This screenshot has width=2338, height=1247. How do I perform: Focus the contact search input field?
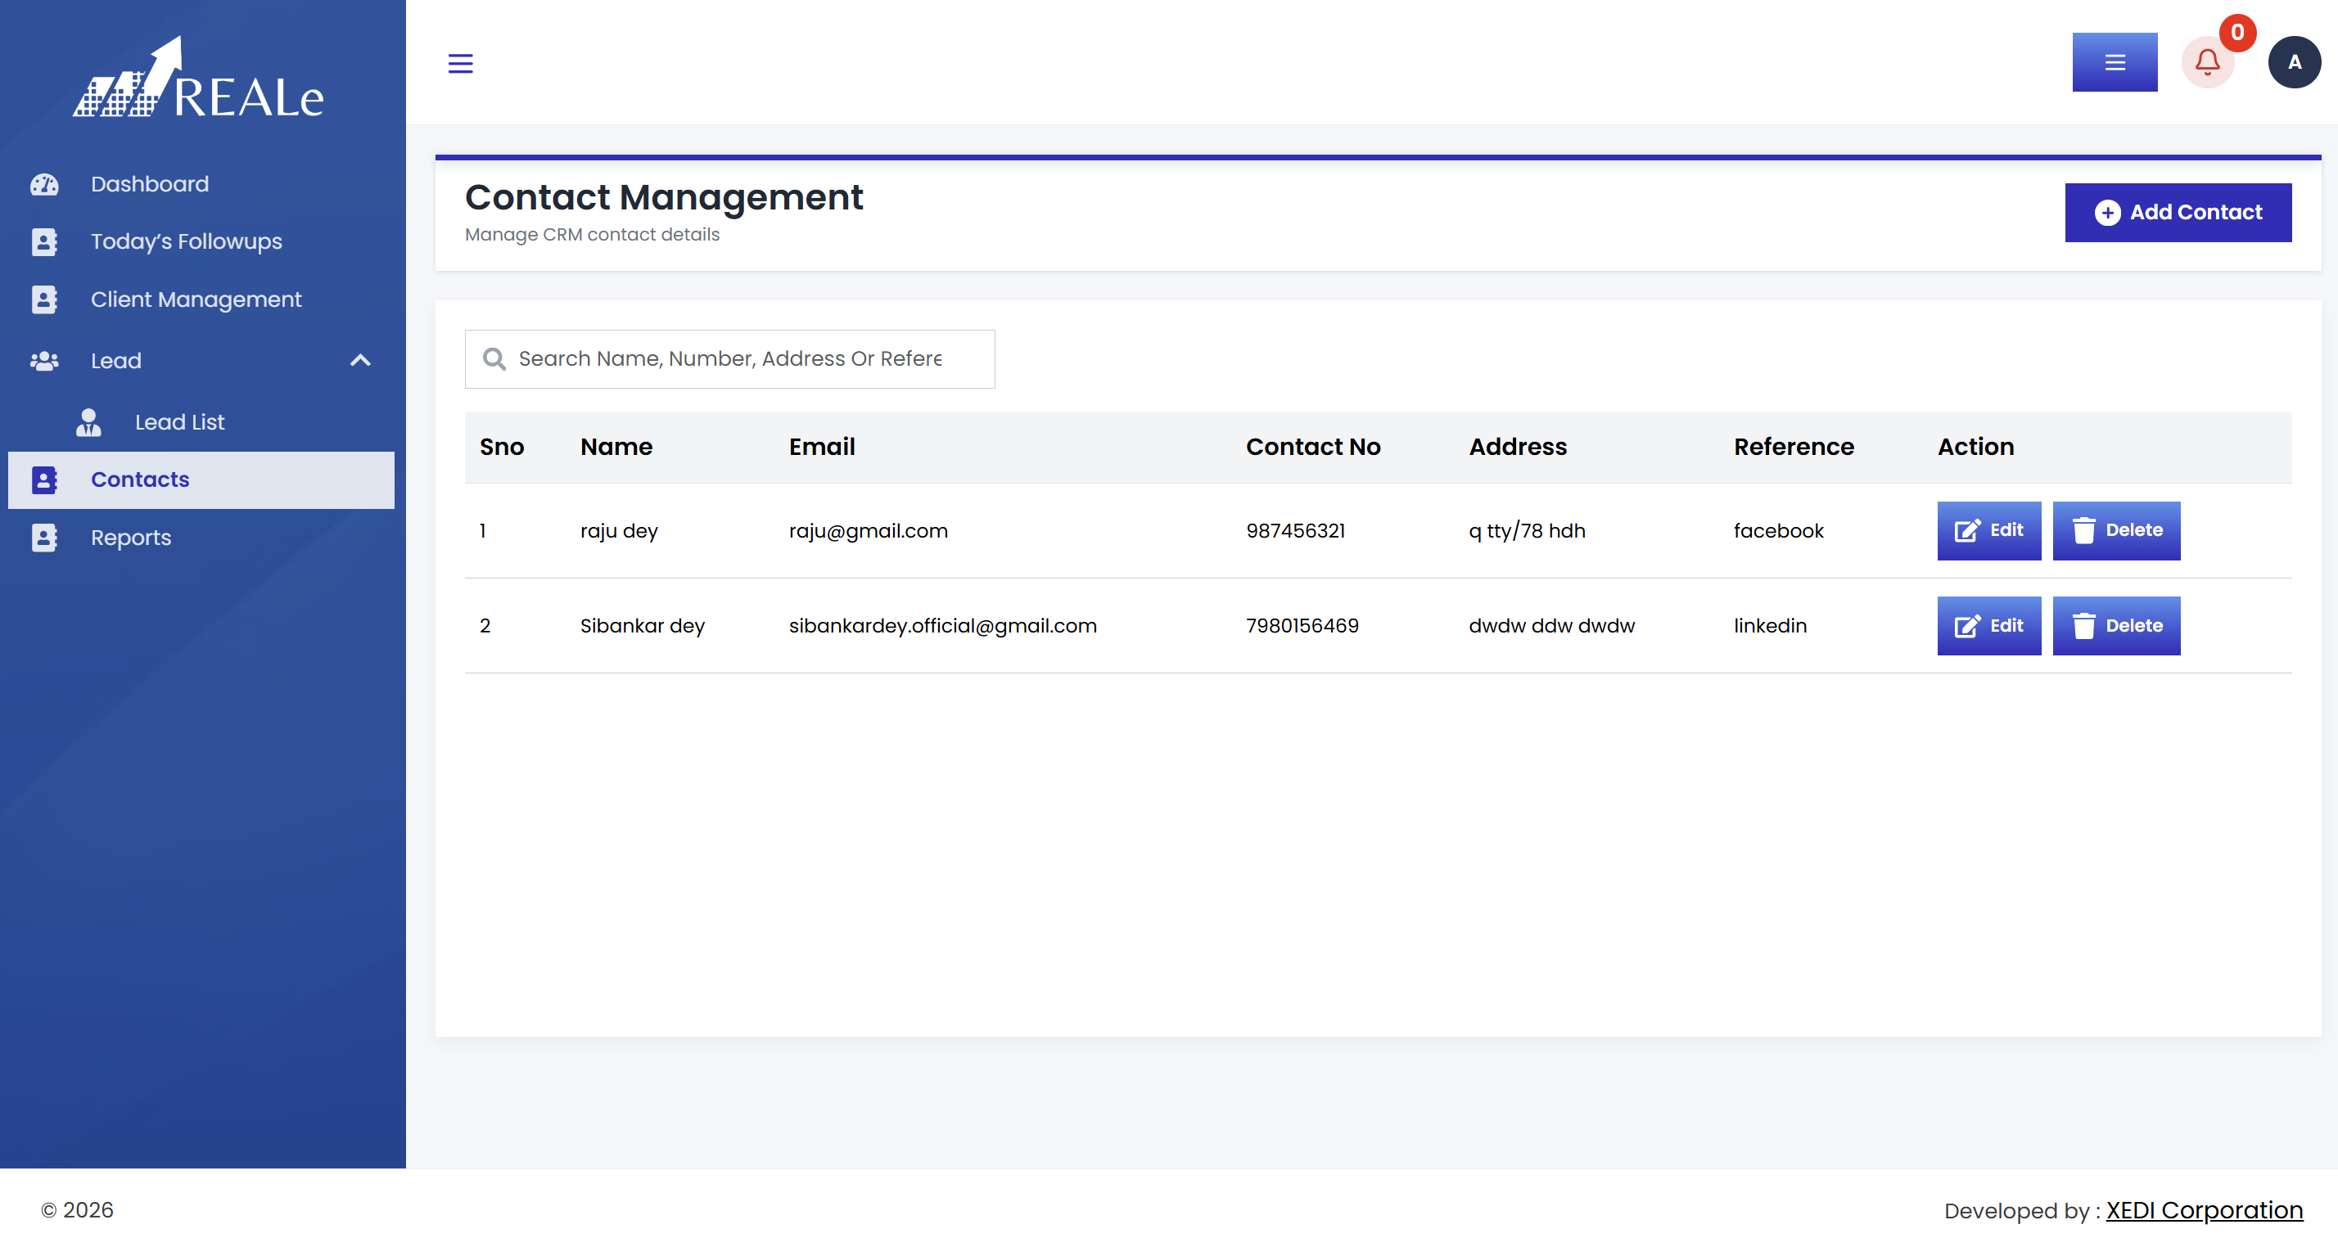[729, 359]
